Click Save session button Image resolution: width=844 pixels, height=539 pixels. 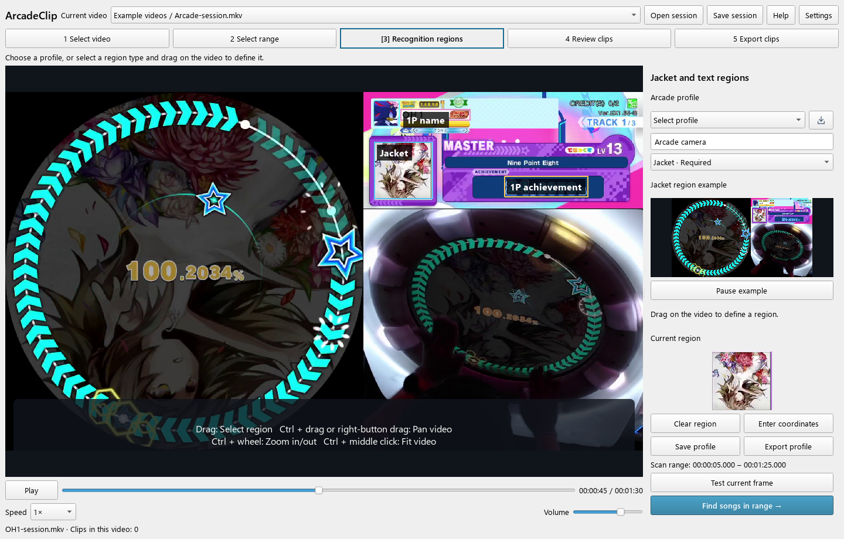point(735,15)
